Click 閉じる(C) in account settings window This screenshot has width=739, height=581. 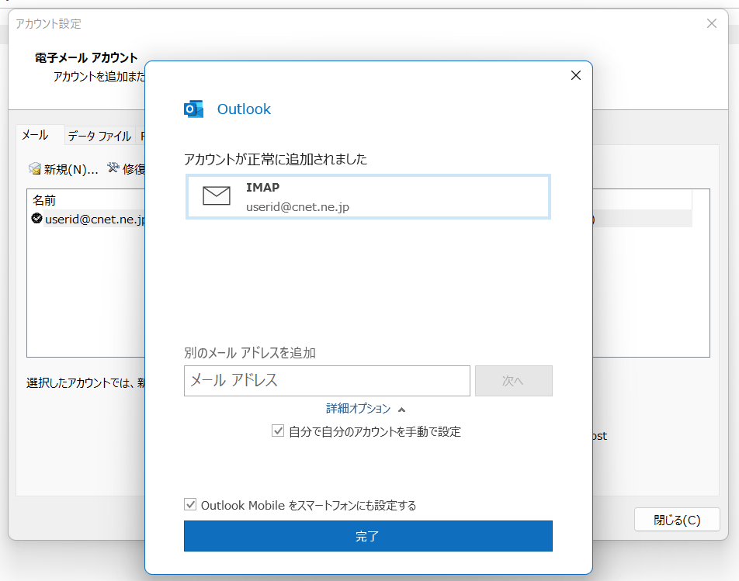(x=677, y=519)
